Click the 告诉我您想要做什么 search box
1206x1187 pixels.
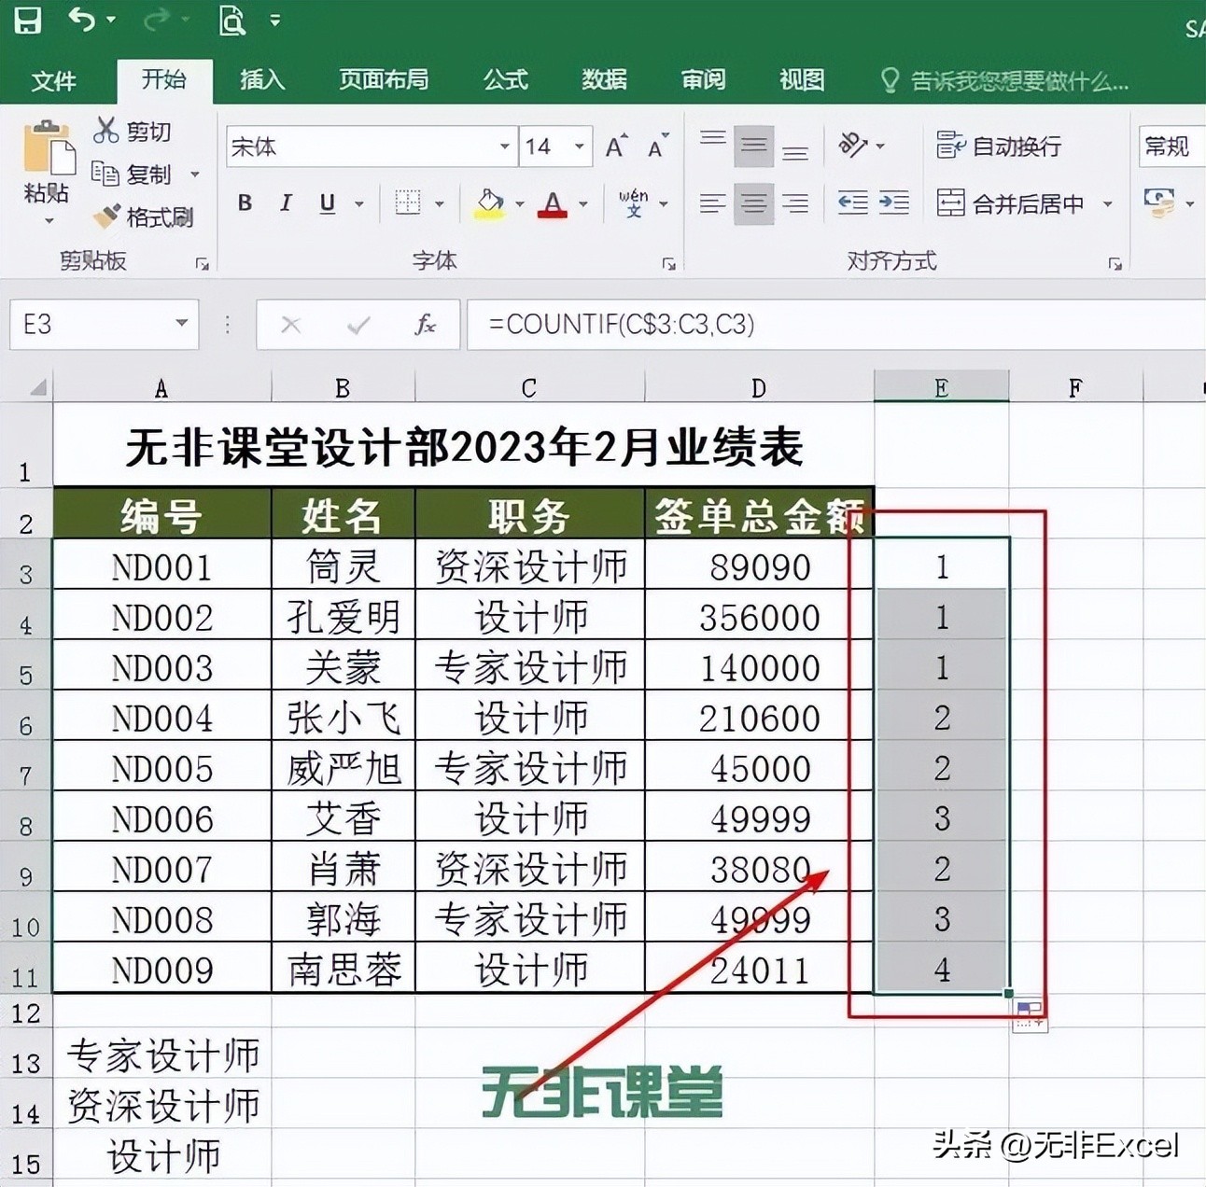pos(1017,82)
